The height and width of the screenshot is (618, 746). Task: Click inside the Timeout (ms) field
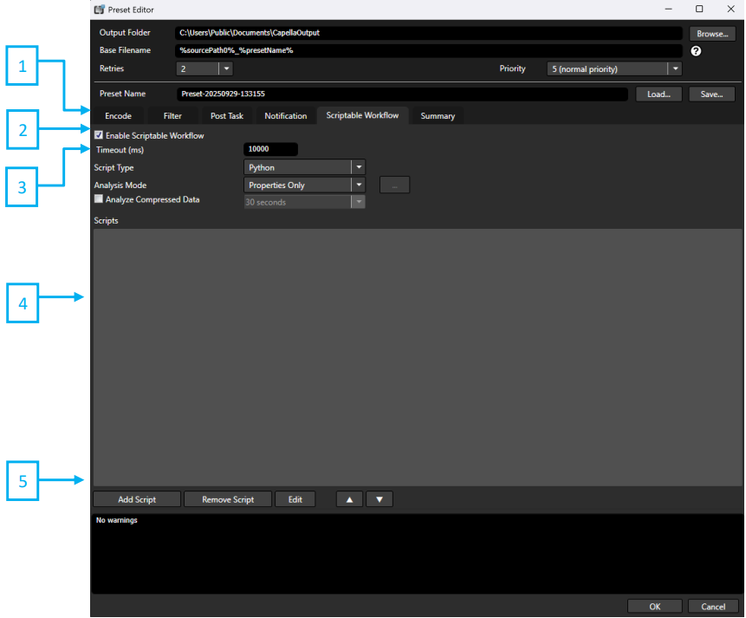tap(269, 148)
